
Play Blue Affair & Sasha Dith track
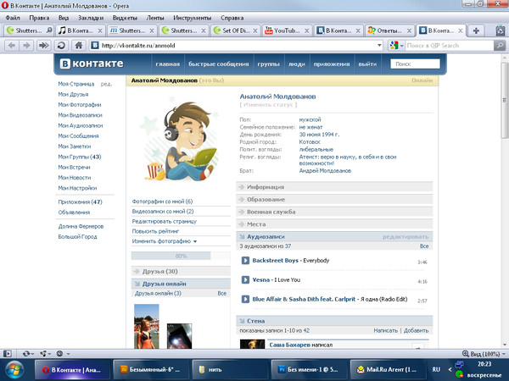click(245, 299)
